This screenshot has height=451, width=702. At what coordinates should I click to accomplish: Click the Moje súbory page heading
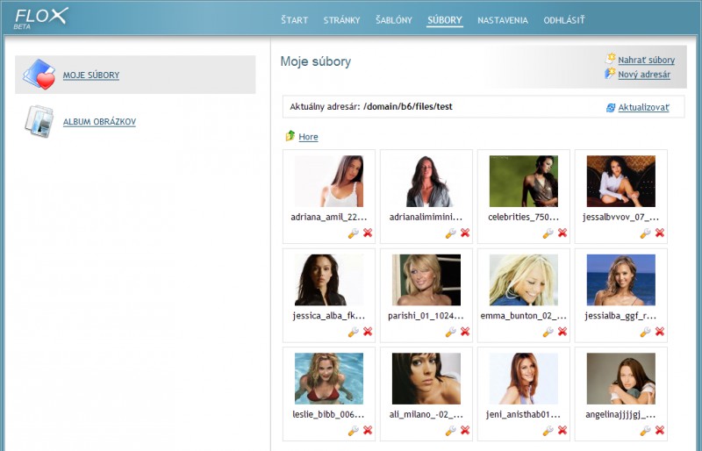(316, 61)
